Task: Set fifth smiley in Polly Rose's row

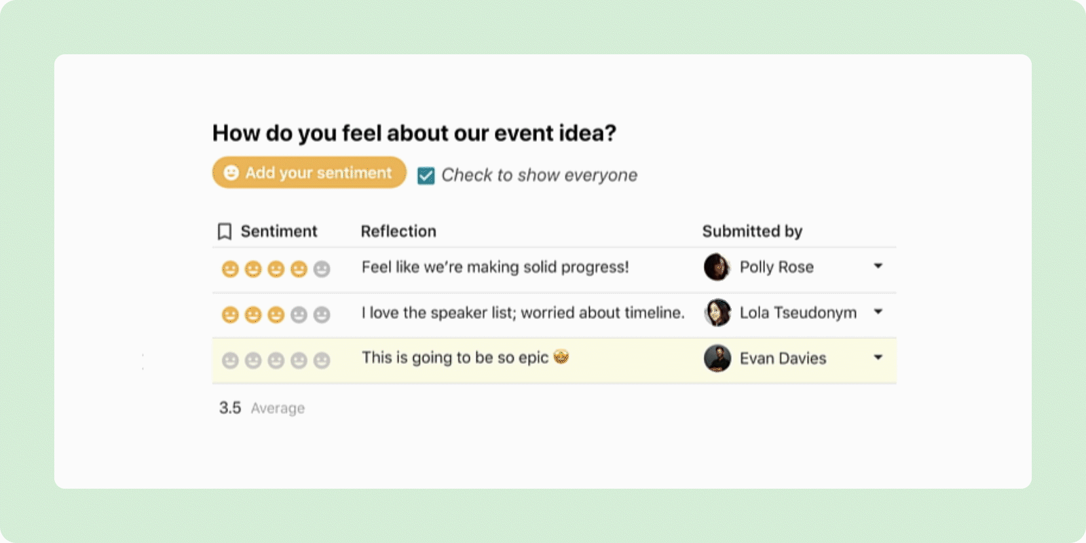Action: coord(322,269)
